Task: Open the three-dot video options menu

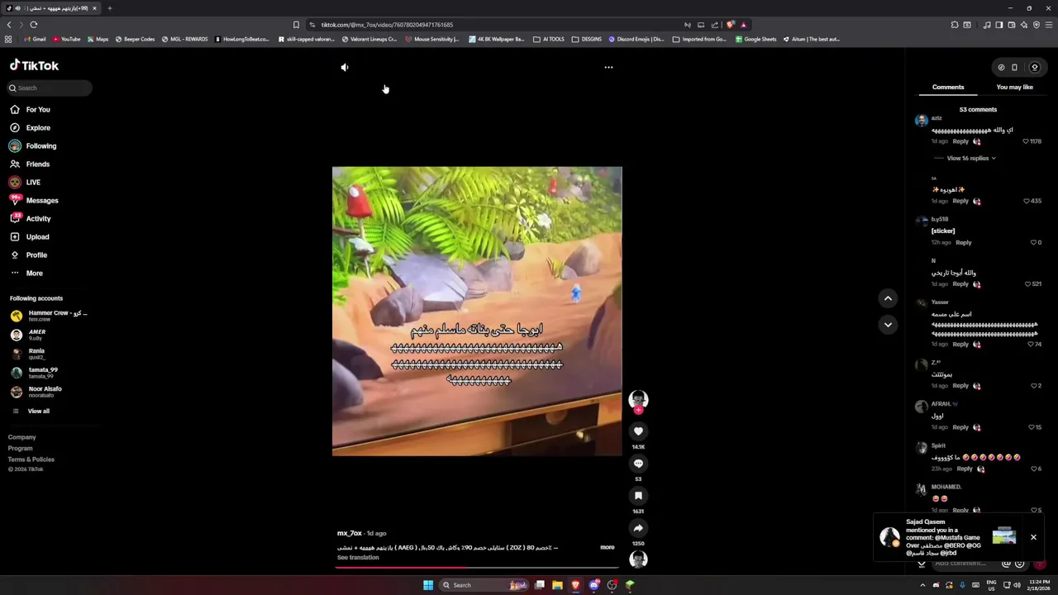Action: 608,67
